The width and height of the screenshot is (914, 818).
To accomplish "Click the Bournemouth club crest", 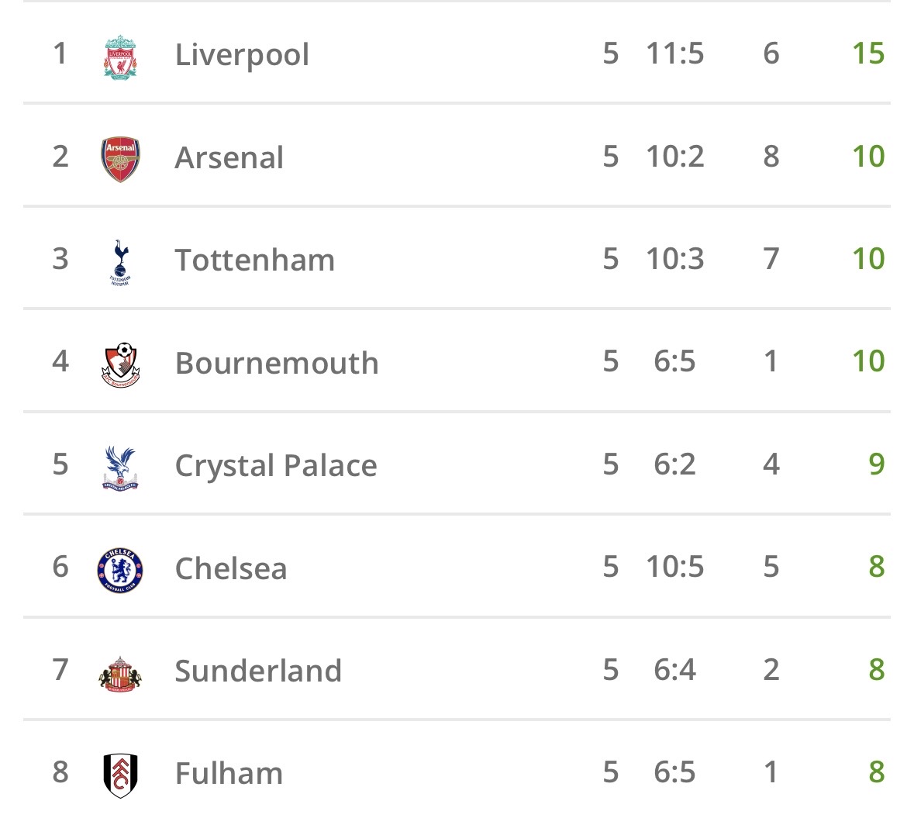I will click(120, 364).
